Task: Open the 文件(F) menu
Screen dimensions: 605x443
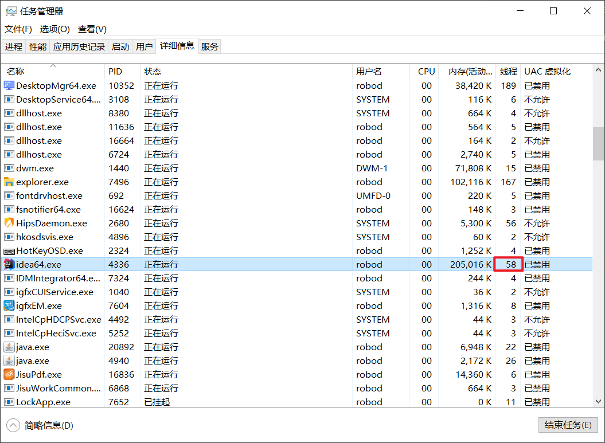Action: [x=18, y=29]
